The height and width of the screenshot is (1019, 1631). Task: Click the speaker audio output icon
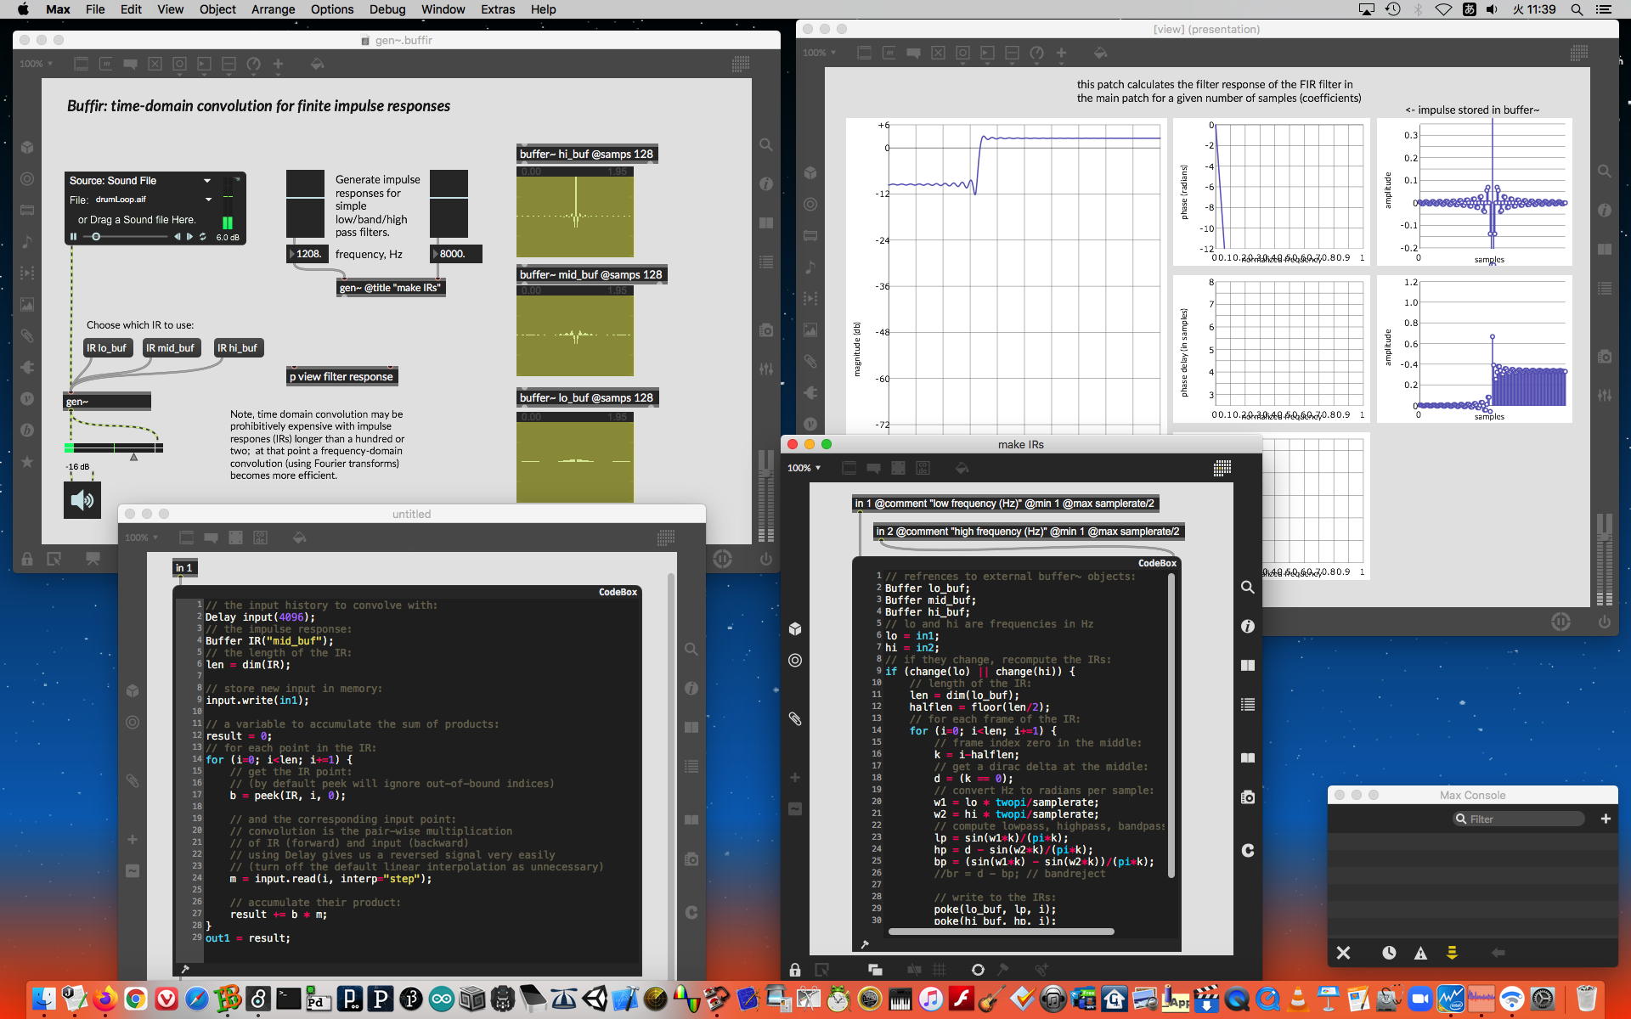pyautogui.click(x=82, y=500)
